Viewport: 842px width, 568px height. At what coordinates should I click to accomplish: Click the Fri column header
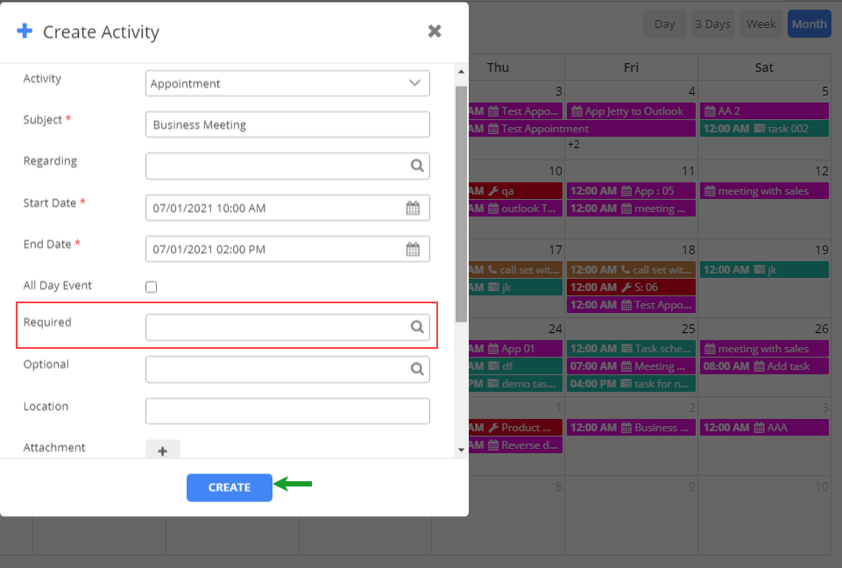[631, 67]
